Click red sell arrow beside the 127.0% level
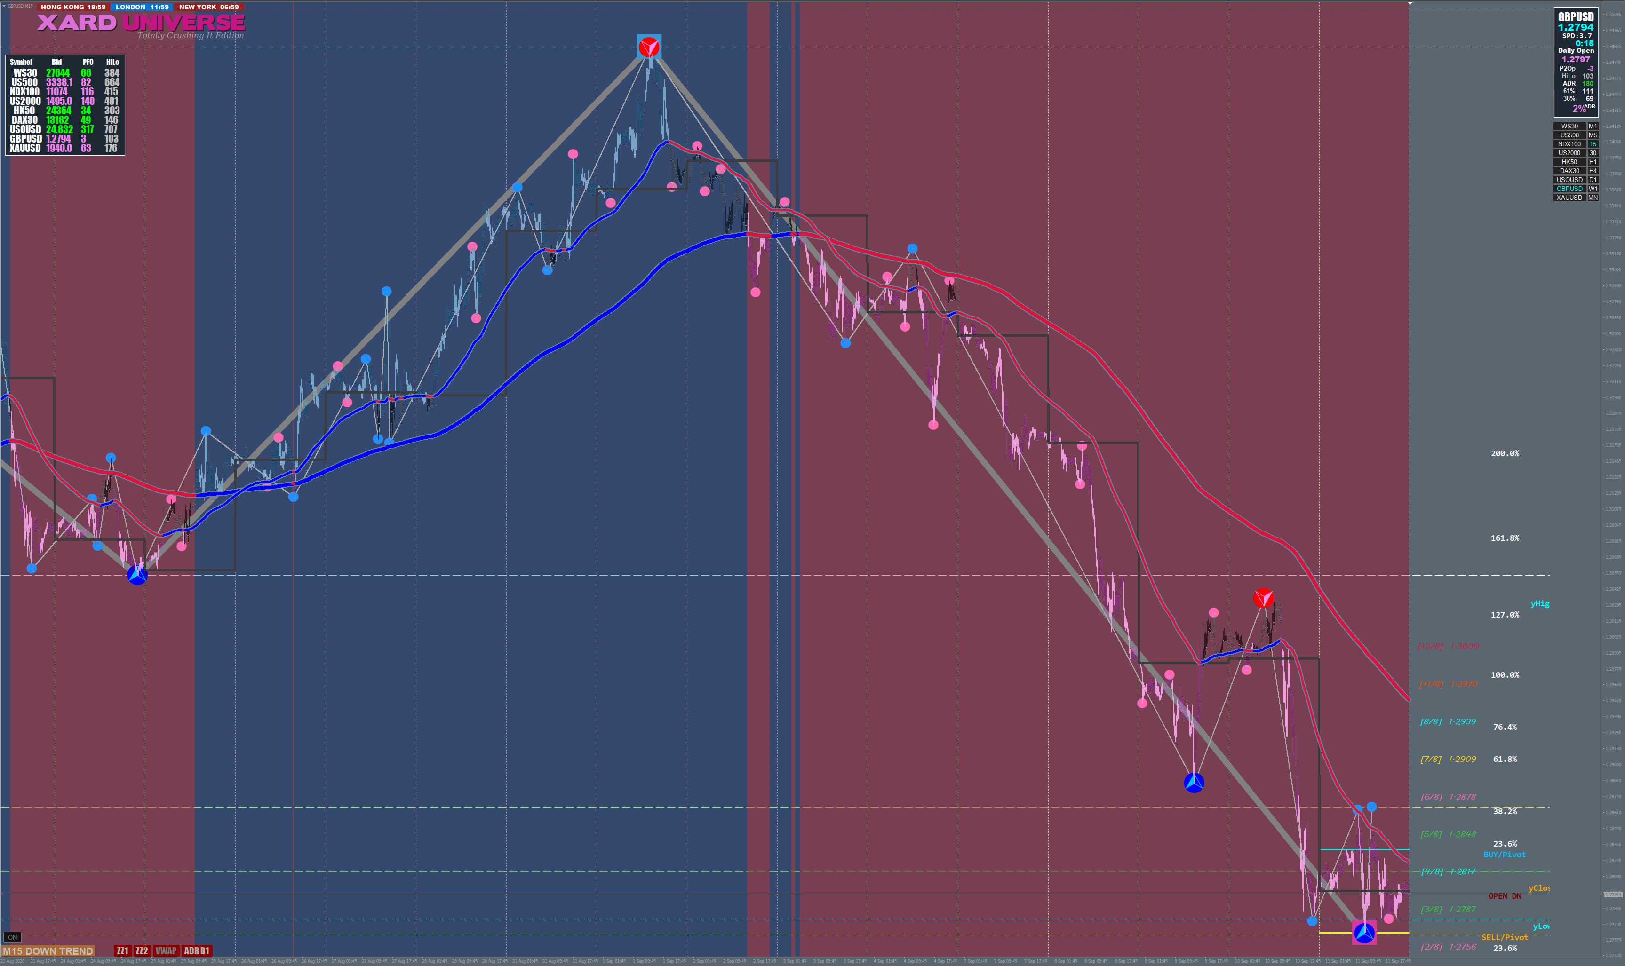Screen dimensions: 1625x966 pos(1263,598)
